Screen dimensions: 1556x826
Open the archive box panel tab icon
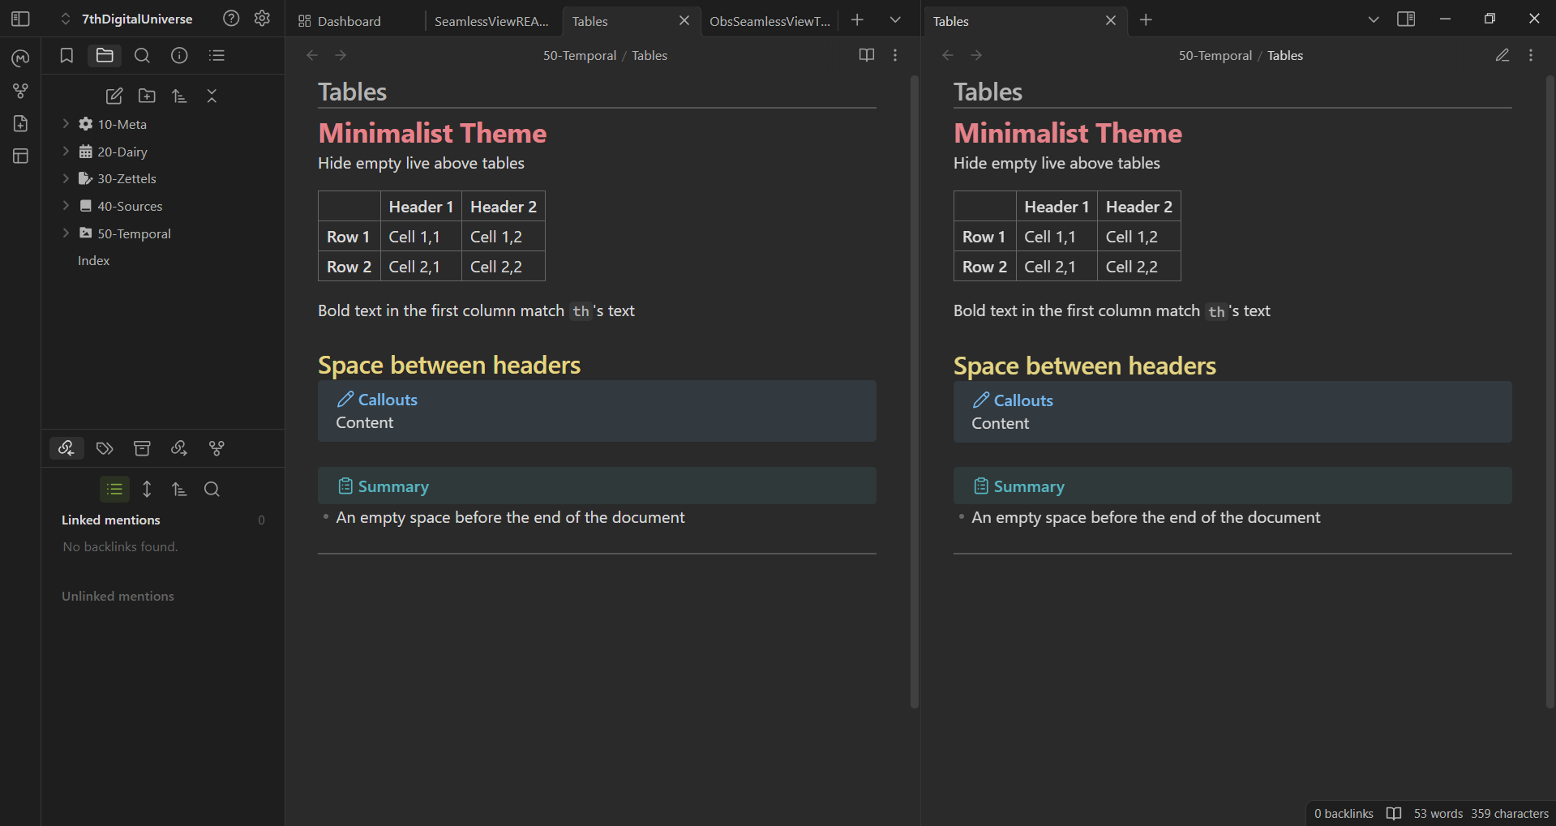click(142, 448)
